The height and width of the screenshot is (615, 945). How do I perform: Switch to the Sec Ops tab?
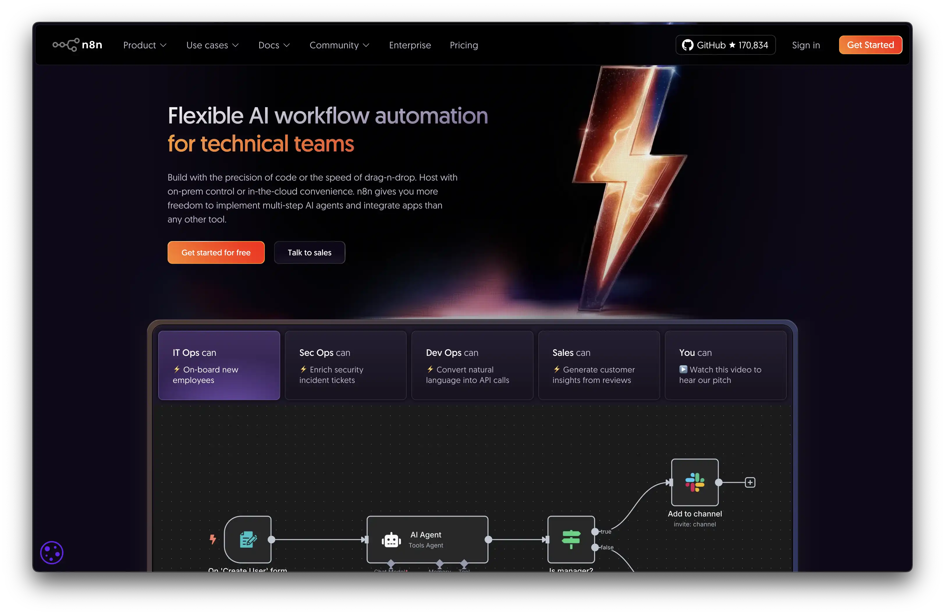coord(345,365)
